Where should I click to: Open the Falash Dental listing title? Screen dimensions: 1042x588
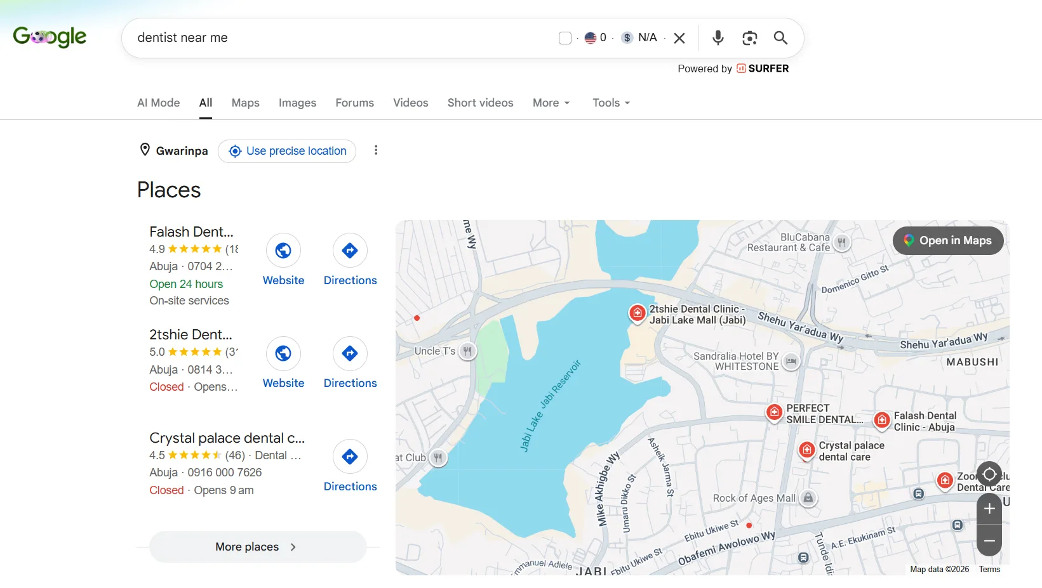coord(191,232)
